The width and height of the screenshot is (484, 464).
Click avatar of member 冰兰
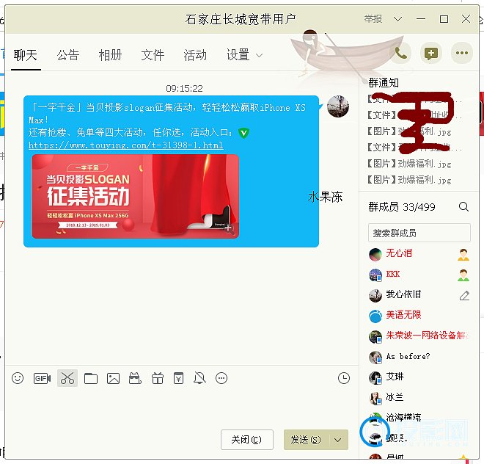375,398
